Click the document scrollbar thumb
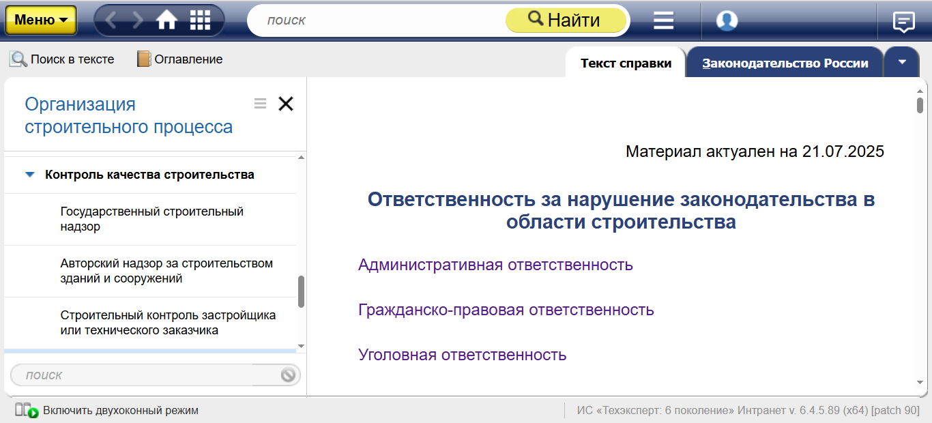The height and width of the screenshot is (423, 932). tap(920, 105)
